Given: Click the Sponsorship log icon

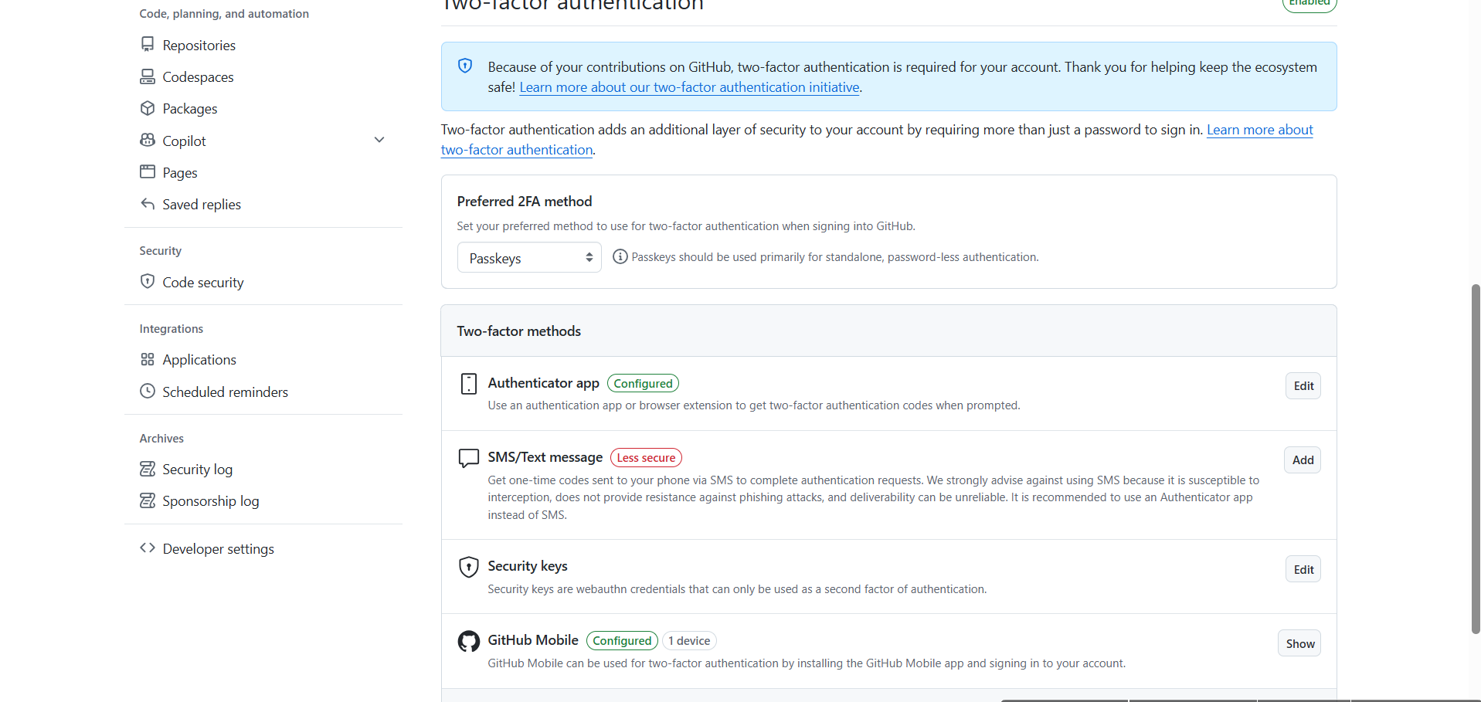Looking at the screenshot, I should pyautogui.click(x=148, y=500).
